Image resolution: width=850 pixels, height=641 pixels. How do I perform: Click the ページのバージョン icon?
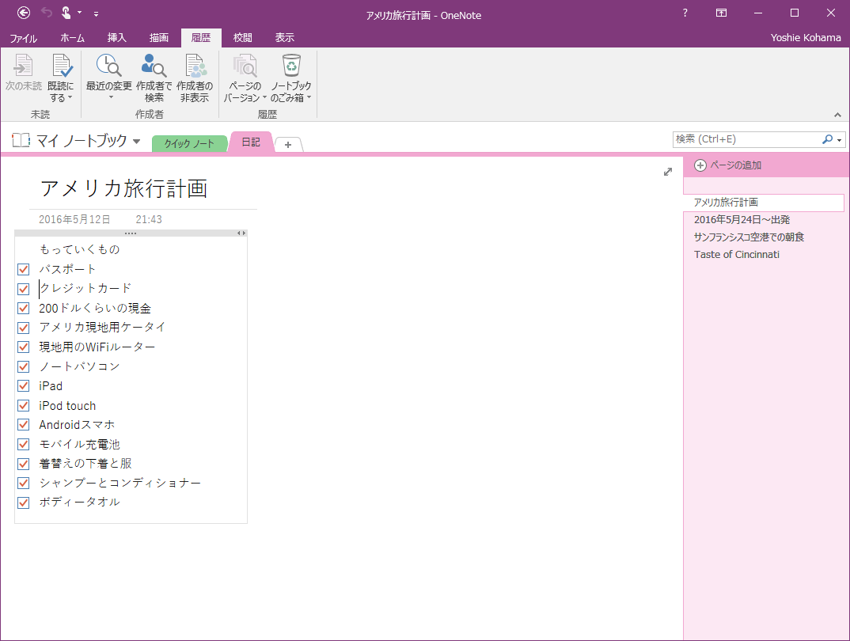click(245, 65)
